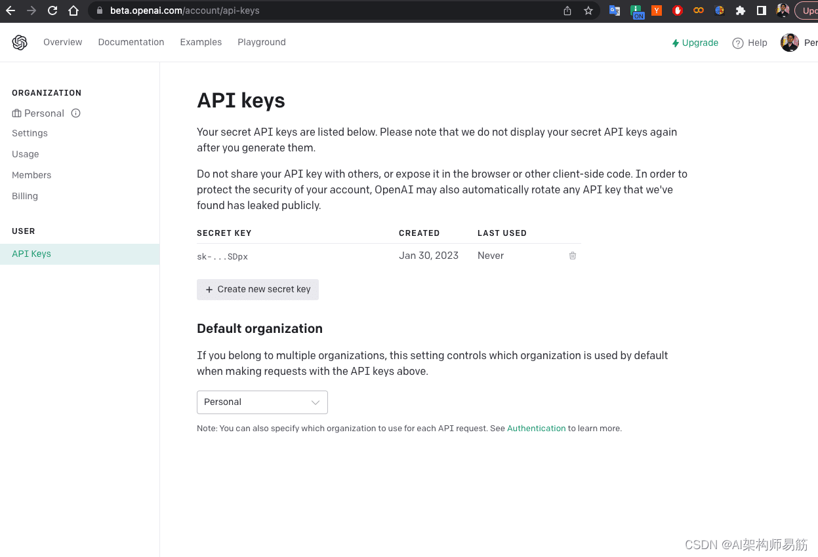The image size is (818, 557).
Task: Click the Update button in browser toolbar
Action: pos(807,10)
